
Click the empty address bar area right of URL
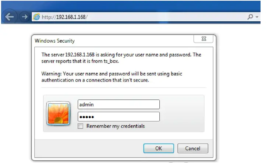(166, 17)
